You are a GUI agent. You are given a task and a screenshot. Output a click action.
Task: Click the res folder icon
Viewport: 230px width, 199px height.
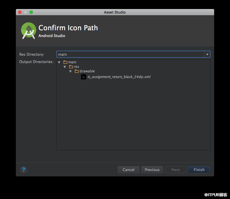[x=71, y=67]
